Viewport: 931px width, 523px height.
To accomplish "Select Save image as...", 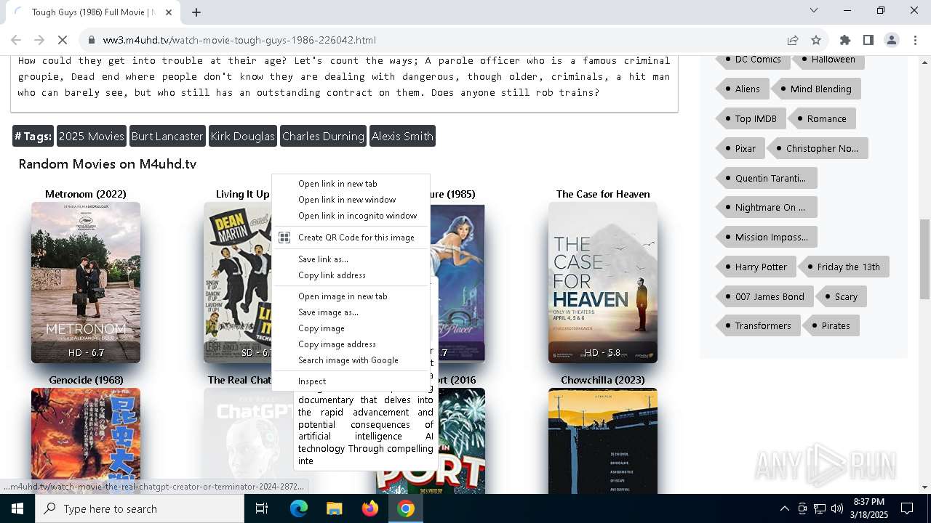I will point(351,312).
